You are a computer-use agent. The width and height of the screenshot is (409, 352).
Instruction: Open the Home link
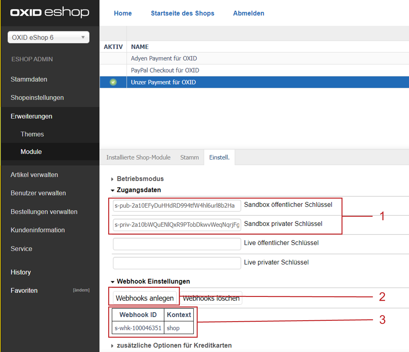click(123, 13)
